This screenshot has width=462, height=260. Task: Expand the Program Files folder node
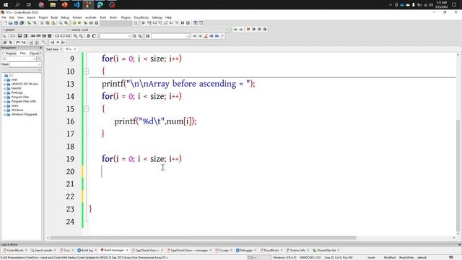click(x=4, y=97)
